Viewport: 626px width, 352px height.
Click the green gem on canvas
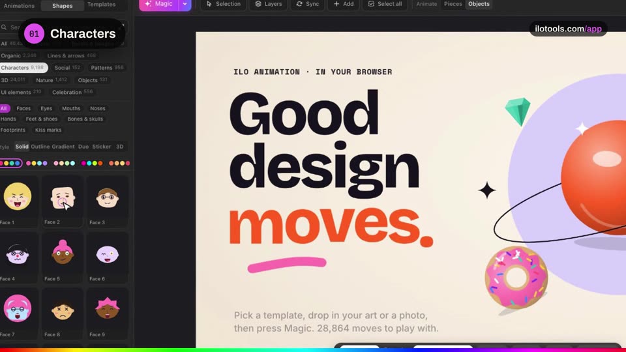[x=518, y=111]
